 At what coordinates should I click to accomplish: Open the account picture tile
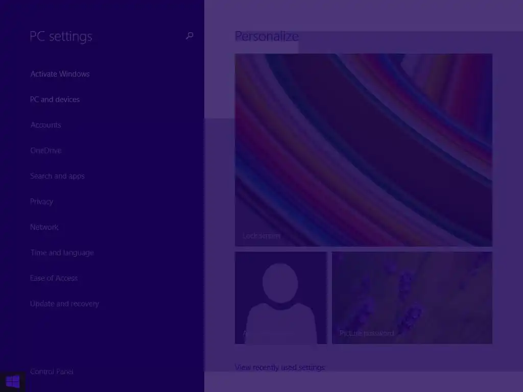(x=281, y=298)
